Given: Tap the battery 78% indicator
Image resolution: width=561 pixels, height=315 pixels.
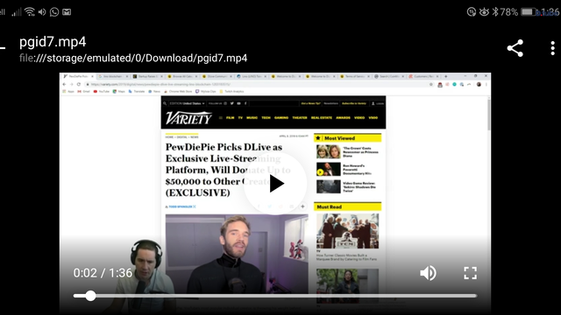Looking at the screenshot, I should [519, 11].
